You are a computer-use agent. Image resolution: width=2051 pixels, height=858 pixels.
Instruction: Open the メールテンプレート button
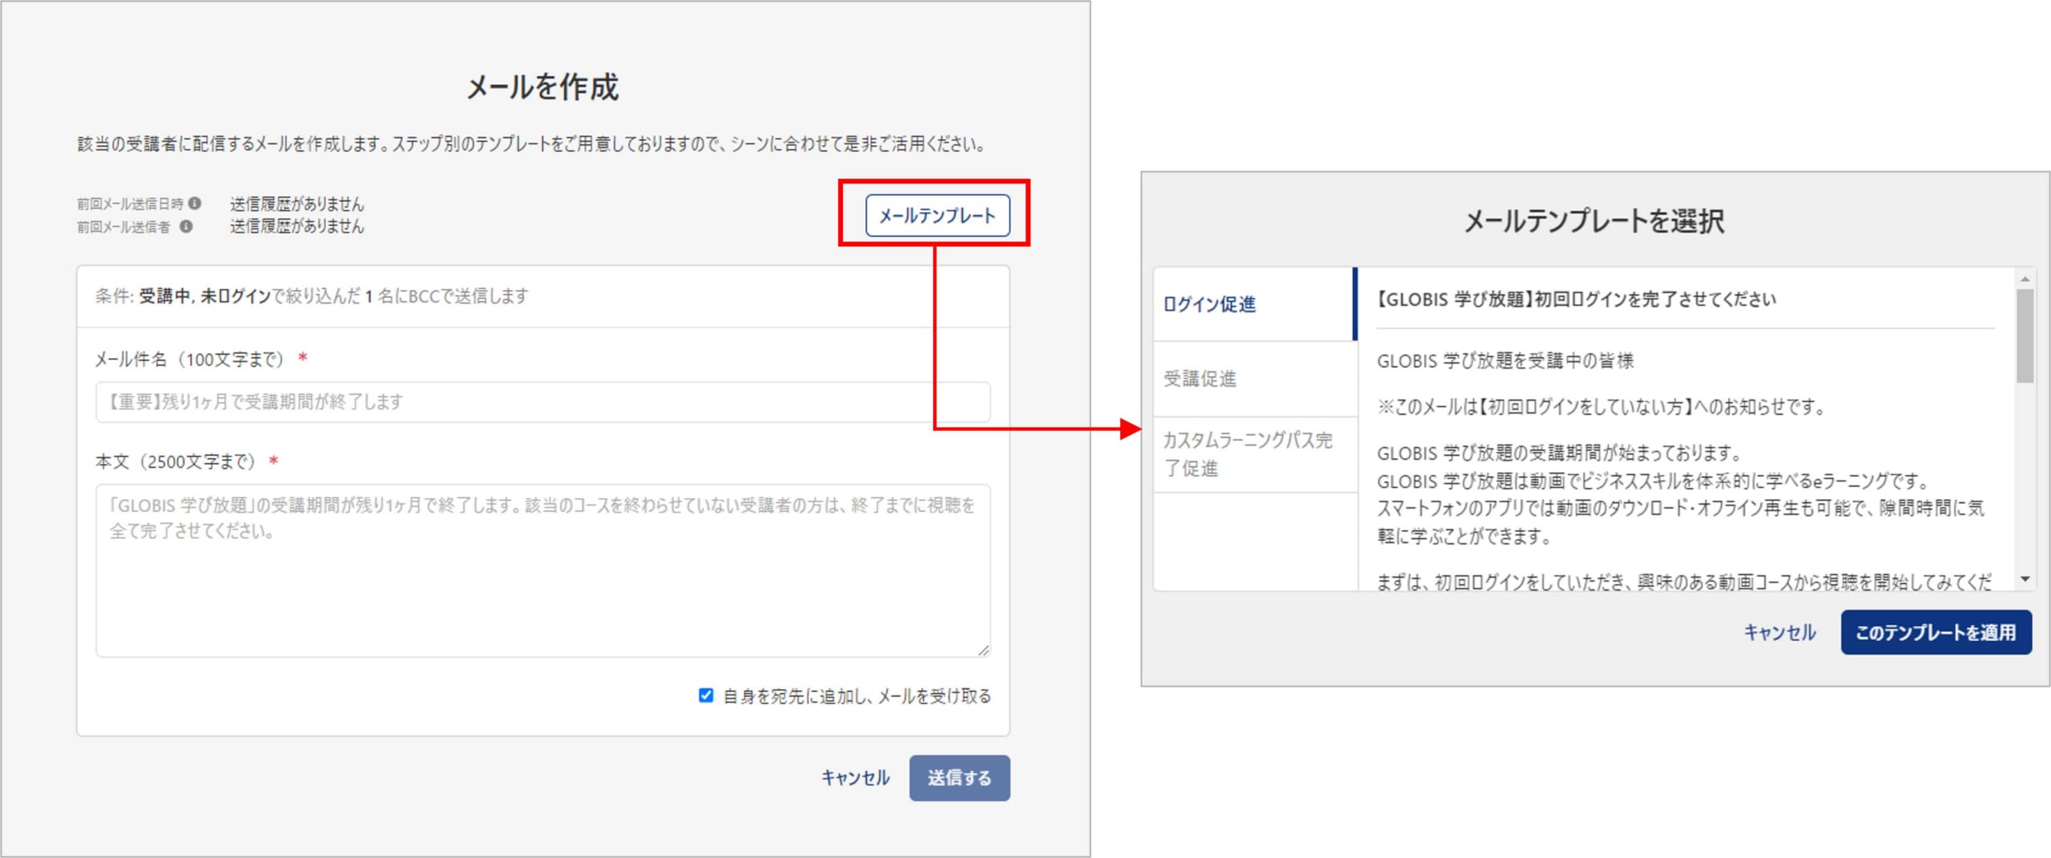pos(937,216)
